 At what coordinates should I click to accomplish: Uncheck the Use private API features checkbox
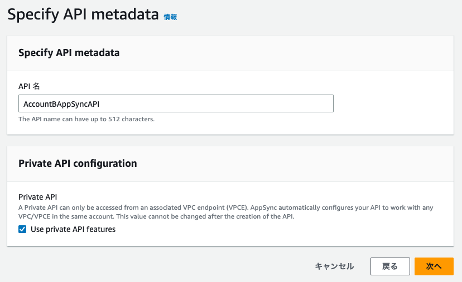point(22,229)
